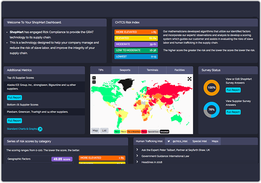Open the Standard Charts & Graphs arrow icon
The height and width of the screenshot is (183, 261).
(x=40, y=129)
